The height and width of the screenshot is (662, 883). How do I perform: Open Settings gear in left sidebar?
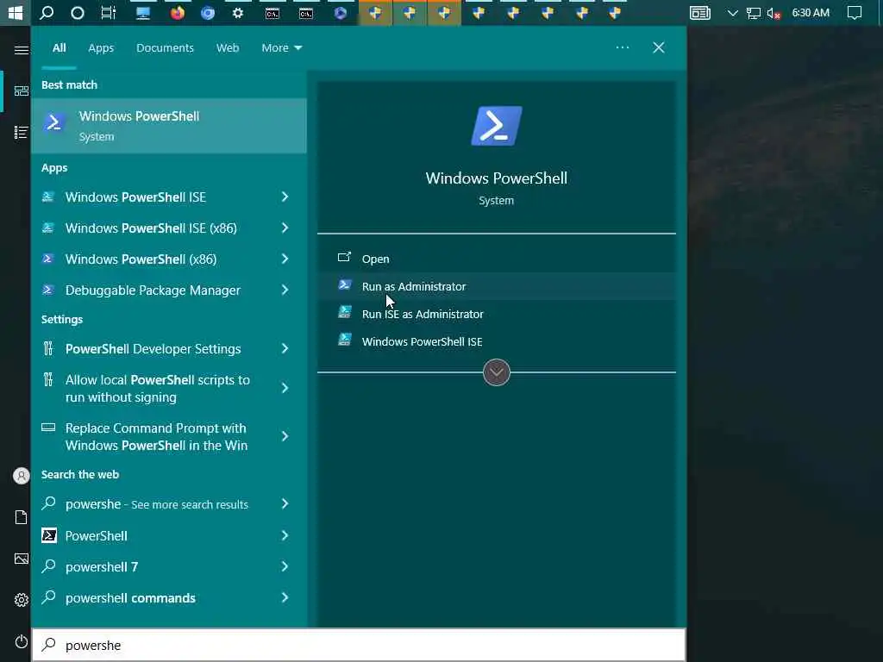click(21, 600)
